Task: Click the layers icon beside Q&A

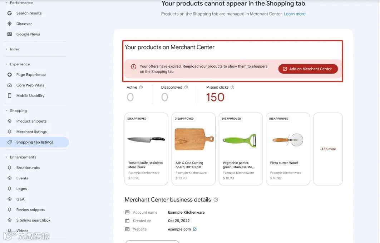Action: (x=9, y=199)
